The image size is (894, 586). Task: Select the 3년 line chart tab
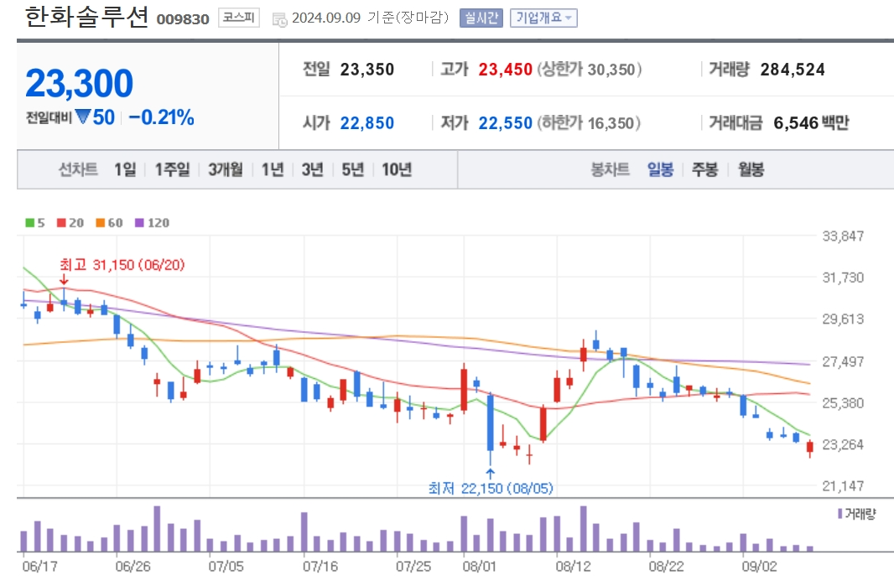pos(313,169)
